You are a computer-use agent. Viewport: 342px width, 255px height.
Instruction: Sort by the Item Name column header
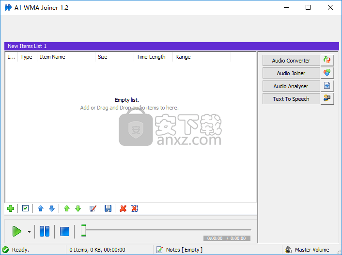(66, 57)
